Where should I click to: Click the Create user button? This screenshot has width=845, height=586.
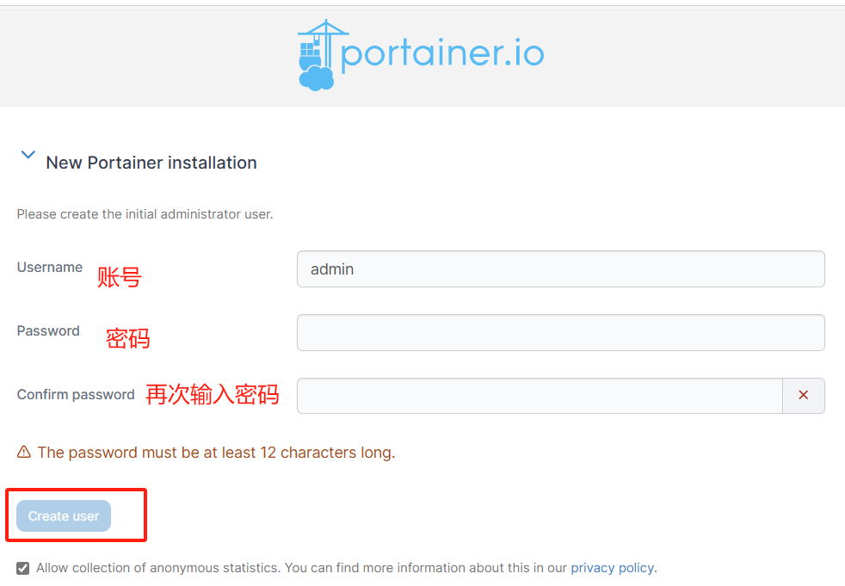click(64, 516)
